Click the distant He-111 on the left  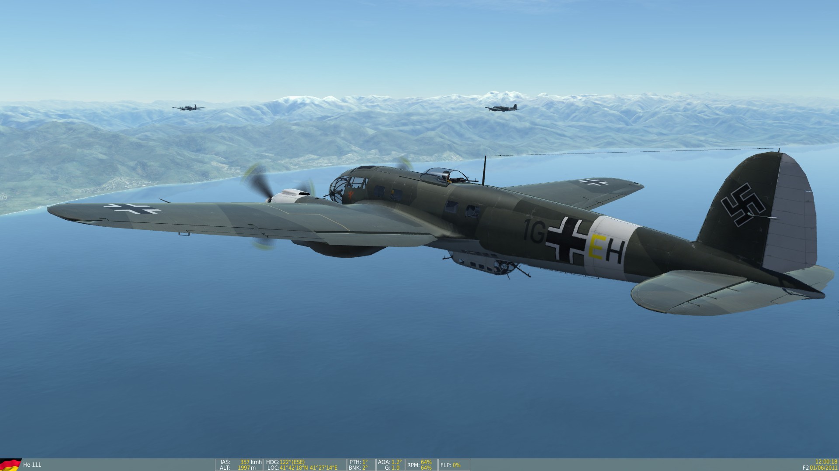point(188,107)
